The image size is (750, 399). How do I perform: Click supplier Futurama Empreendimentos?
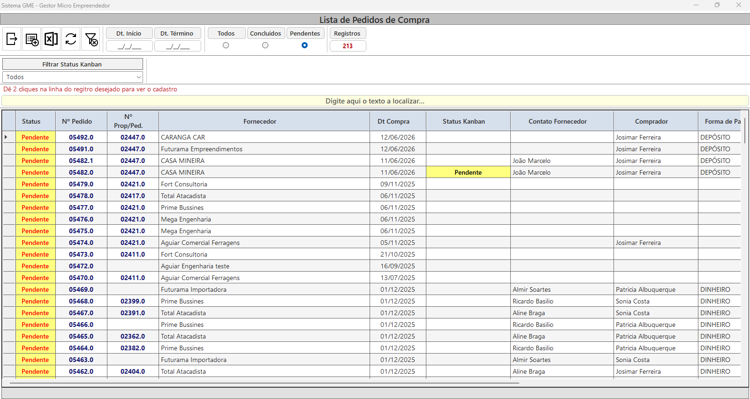click(202, 149)
